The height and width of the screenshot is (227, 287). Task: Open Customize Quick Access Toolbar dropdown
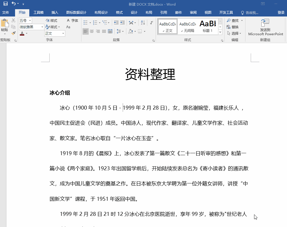[x=23, y=4]
